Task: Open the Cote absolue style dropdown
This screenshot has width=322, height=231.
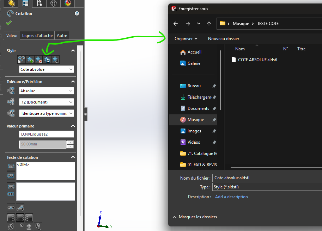Action: click(x=47, y=69)
